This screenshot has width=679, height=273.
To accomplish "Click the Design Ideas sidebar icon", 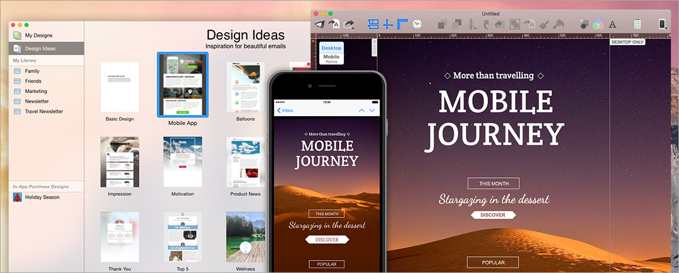I will pyautogui.click(x=17, y=49).
